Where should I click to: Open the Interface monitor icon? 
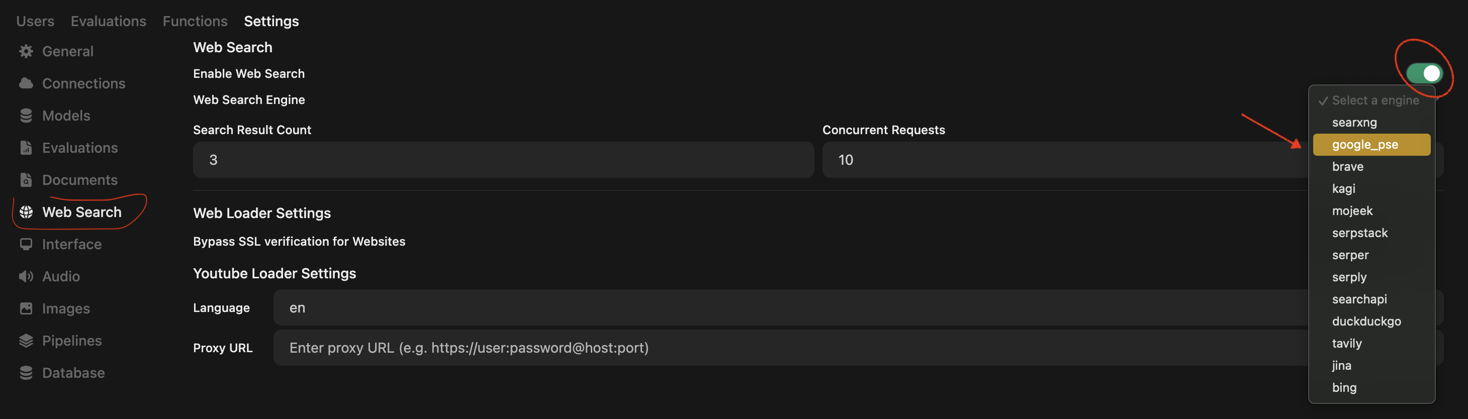[x=26, y=244]
